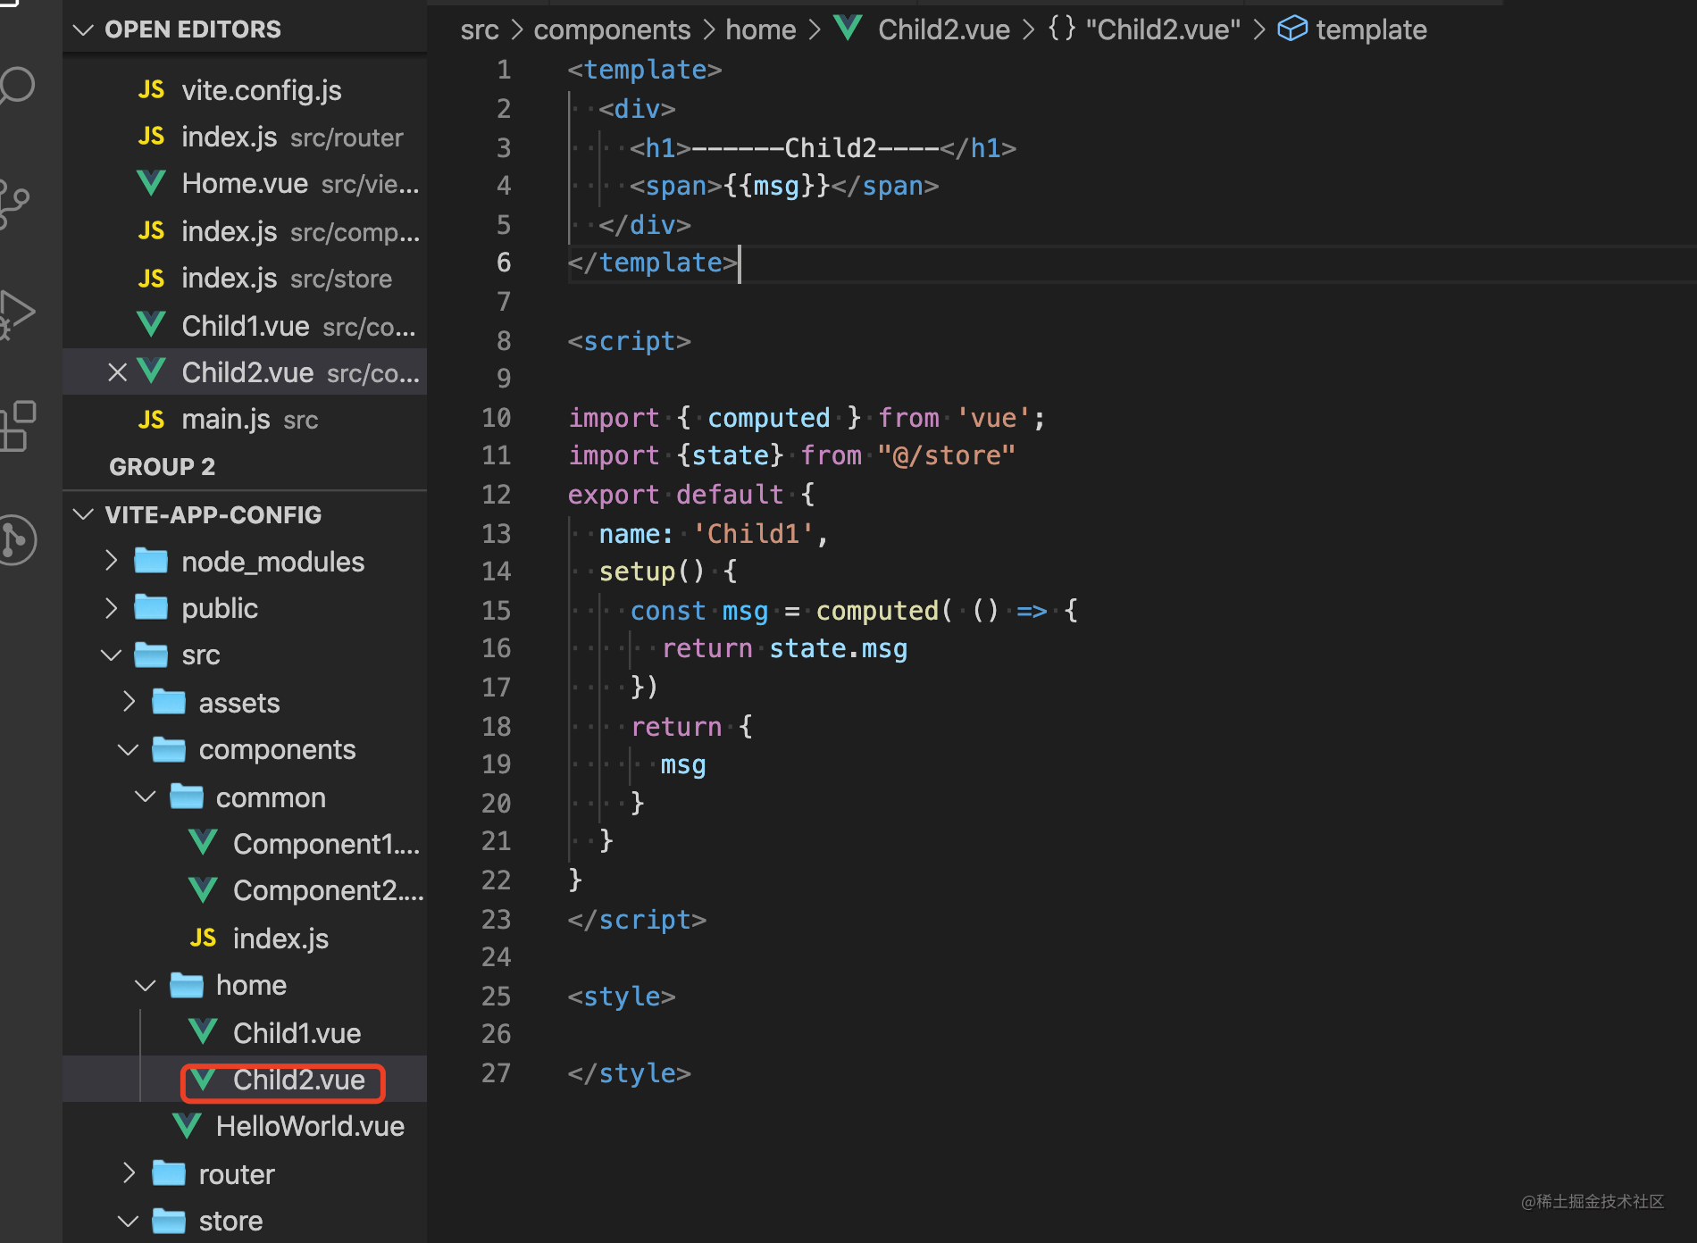Click the public folder icon

coord(151,607)
